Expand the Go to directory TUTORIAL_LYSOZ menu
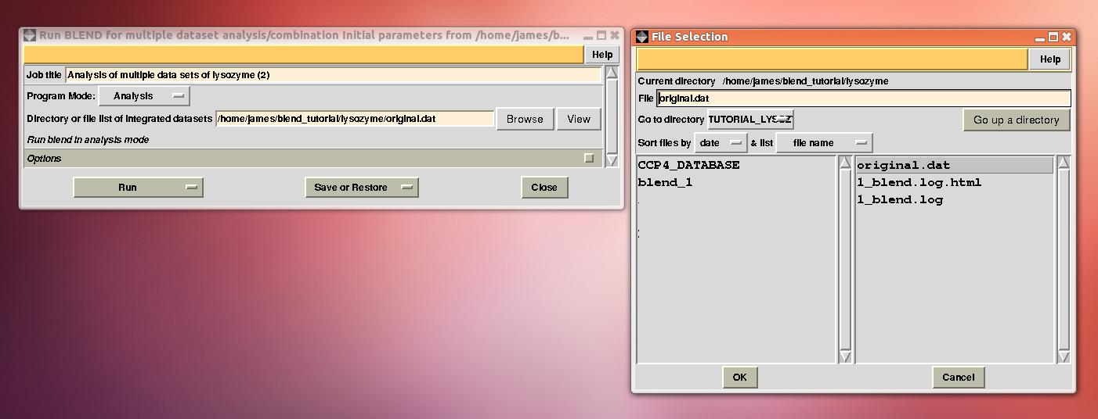Viewport: 1098px width, 419px height. pos(750,120)
